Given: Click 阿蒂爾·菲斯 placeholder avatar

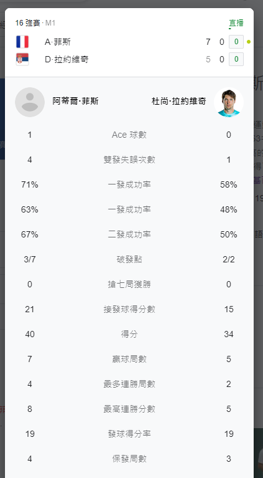Looking at the screenshot, I should (x=30, y=102).
